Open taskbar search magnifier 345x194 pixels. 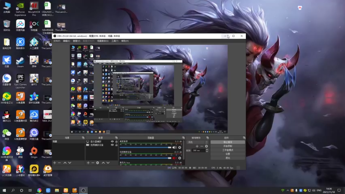click(x=13, y=191)
